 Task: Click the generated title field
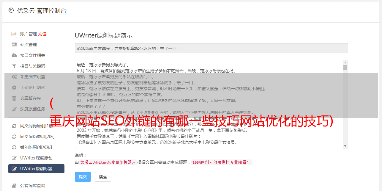pyautogui.click(x=211, y=48)
